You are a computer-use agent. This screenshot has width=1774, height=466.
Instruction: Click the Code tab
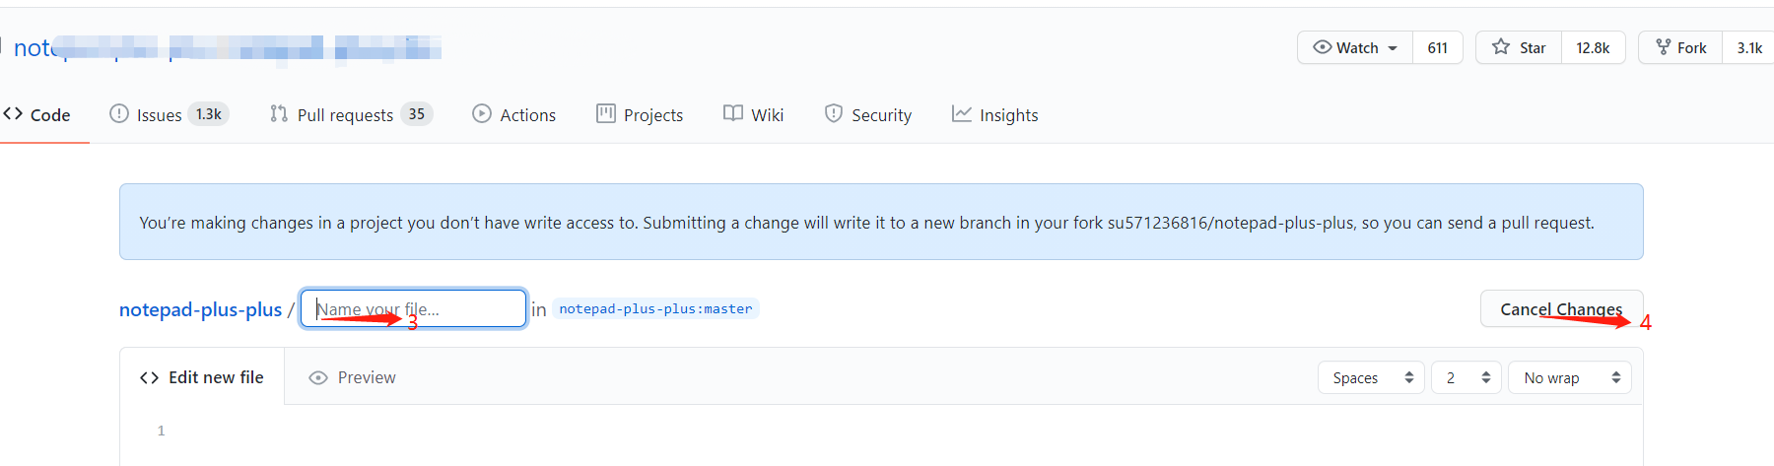click(37, 115)
